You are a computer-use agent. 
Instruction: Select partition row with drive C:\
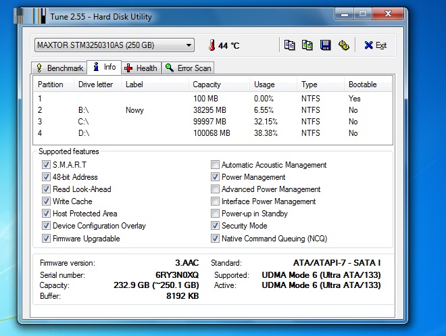(x=213, y=122)
